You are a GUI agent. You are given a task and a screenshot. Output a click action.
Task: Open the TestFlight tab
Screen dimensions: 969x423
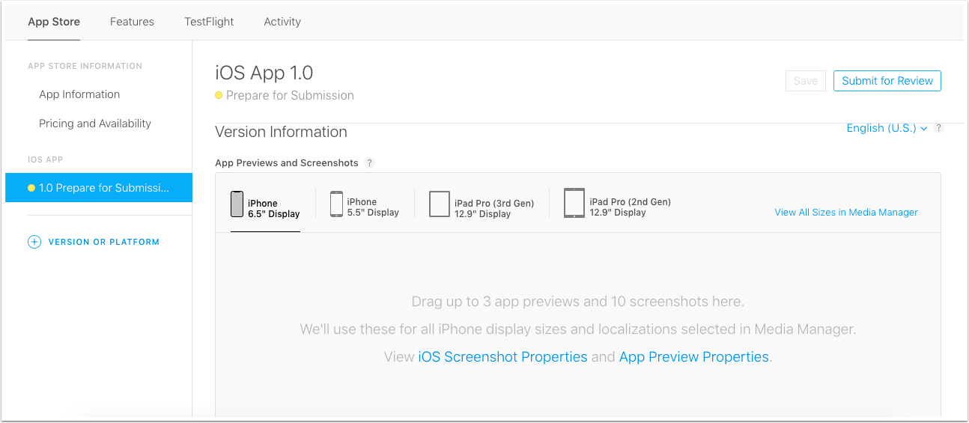coord(209,22)
